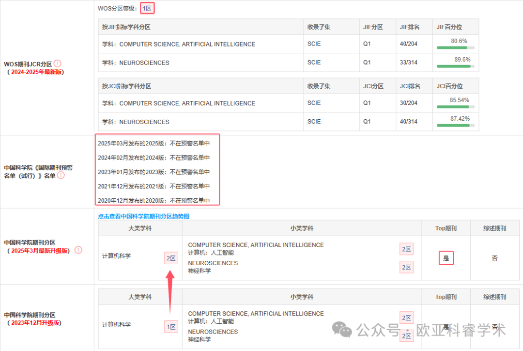Click 2021年12月发布的2021版 warning list entry

154,186
